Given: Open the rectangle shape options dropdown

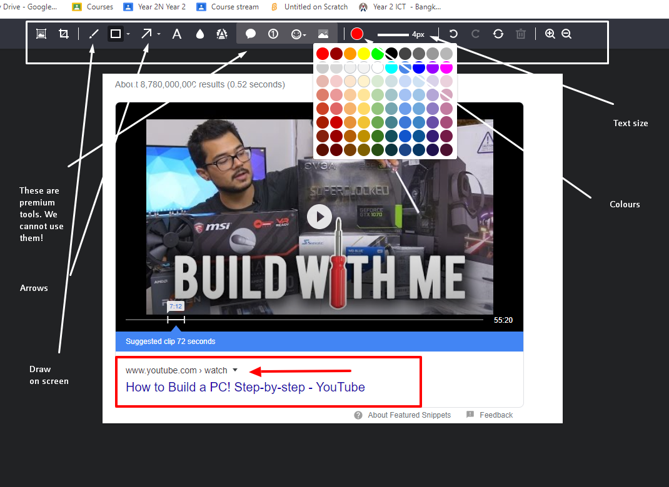Looking at the screenshot, I should click(x=128, y=34).
